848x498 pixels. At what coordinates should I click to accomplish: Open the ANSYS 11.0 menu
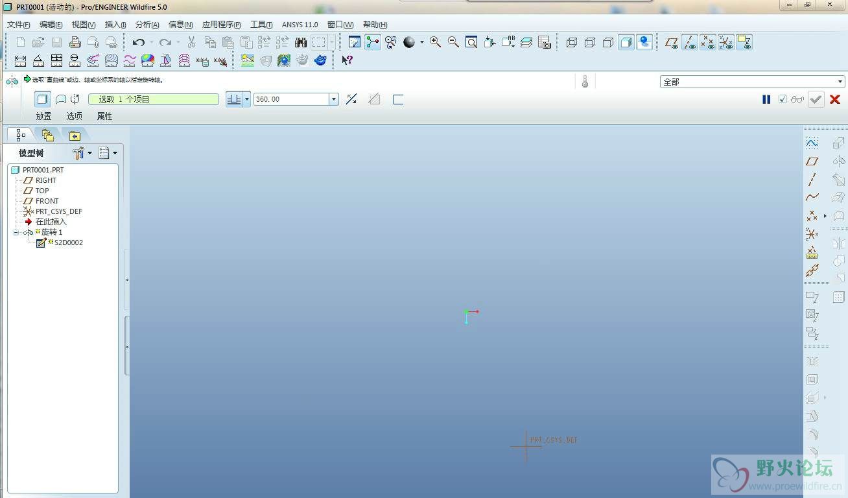tap(300, 25)
